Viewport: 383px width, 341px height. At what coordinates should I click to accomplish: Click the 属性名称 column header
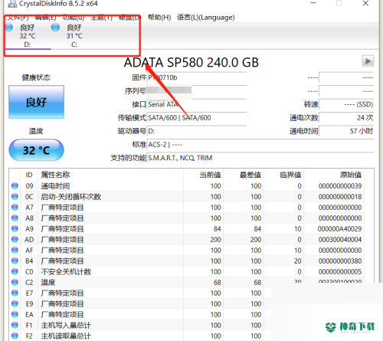click(x=55, y=175)
